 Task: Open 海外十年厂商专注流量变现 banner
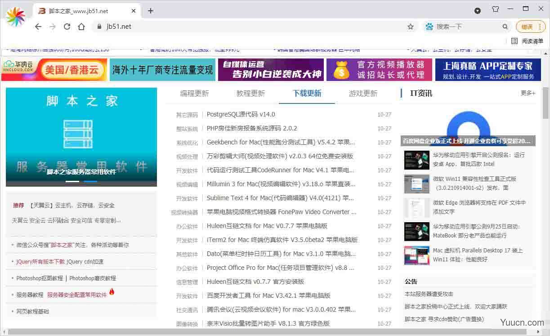(x=162, y=70)
